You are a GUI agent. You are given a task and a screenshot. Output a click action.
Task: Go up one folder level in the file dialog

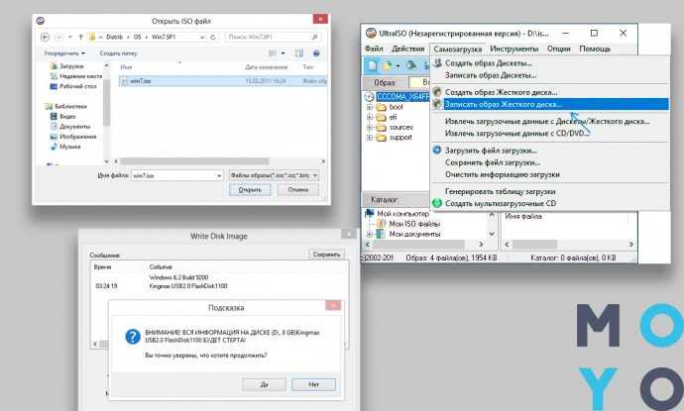coord(80,38)
